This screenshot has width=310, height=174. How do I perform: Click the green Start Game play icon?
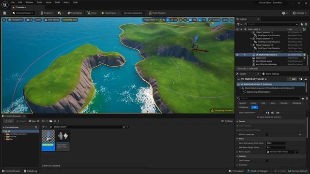(x=103, y=13)
